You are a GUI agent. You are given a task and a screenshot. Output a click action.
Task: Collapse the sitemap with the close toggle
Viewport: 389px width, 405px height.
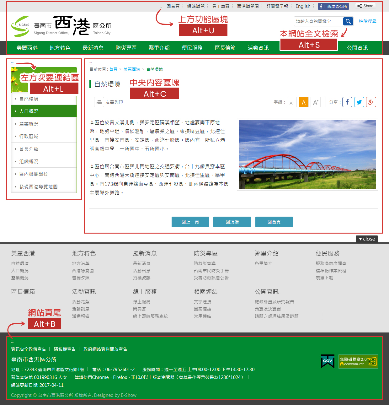367,239
